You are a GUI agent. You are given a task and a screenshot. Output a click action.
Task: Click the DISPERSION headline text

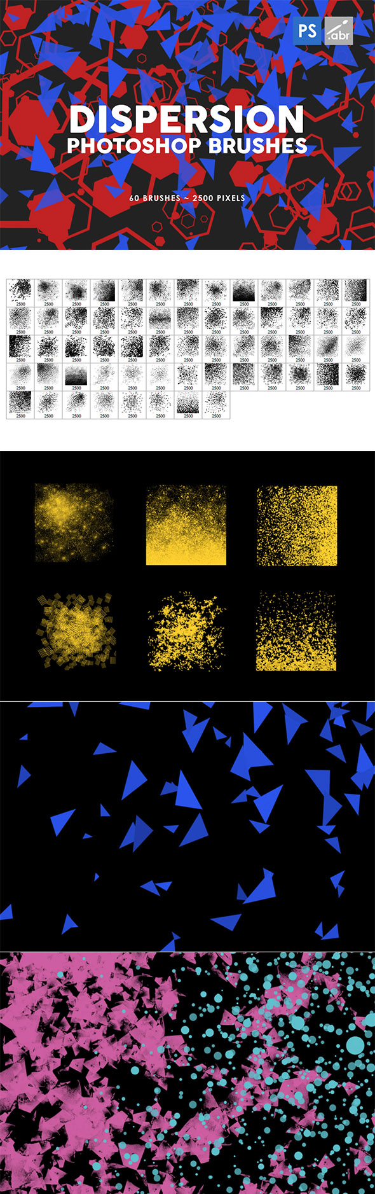coord(187,119)
